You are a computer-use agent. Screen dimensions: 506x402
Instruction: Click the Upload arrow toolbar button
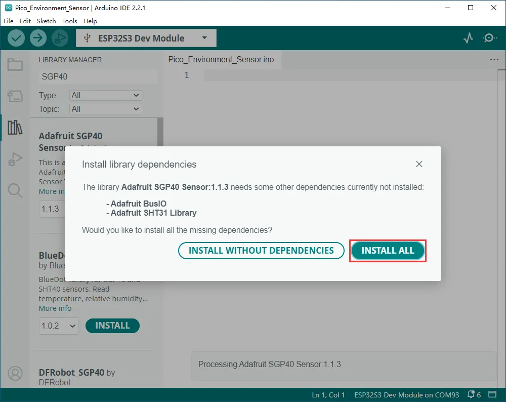click(x=38, y=38)
